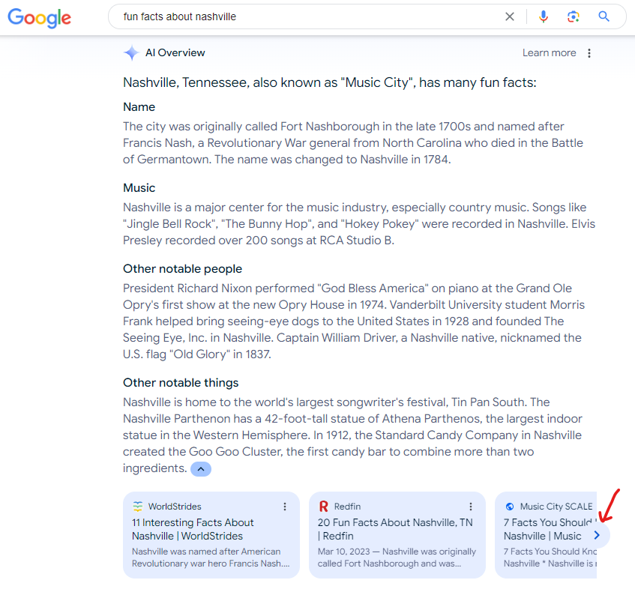635x592 pixels.
Task: Open the WorldStrides source card
Action: coord(211,535)
